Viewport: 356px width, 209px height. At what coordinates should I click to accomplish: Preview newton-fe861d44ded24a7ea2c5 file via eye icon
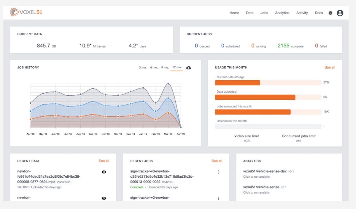point(104,172)
